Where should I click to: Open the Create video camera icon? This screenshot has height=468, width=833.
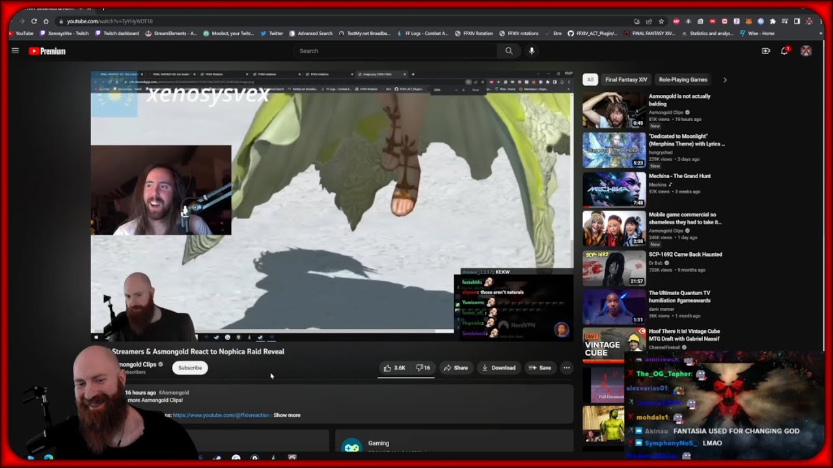point(766,51)
